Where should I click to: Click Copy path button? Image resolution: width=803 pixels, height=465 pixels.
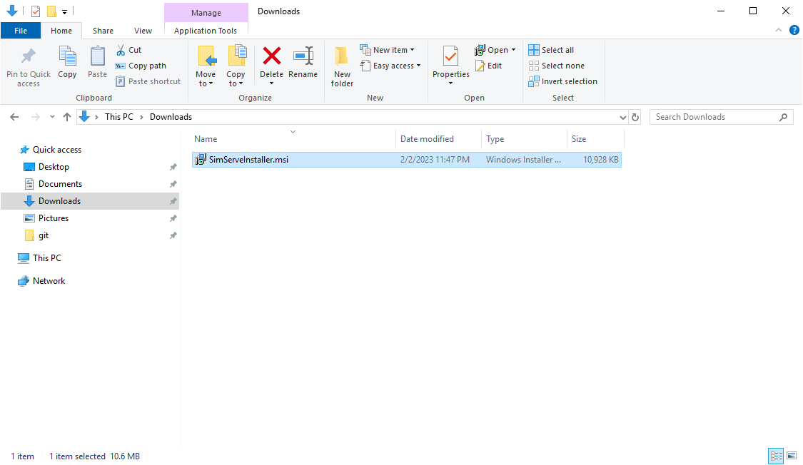tap(141, 66)
